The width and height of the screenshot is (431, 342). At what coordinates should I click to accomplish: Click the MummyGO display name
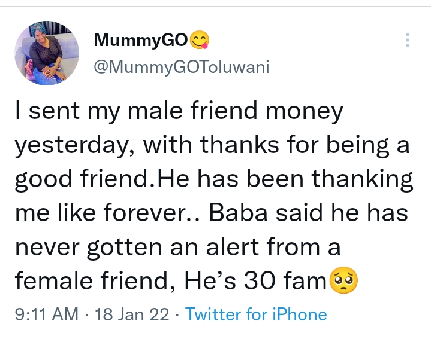click(140, 41)
